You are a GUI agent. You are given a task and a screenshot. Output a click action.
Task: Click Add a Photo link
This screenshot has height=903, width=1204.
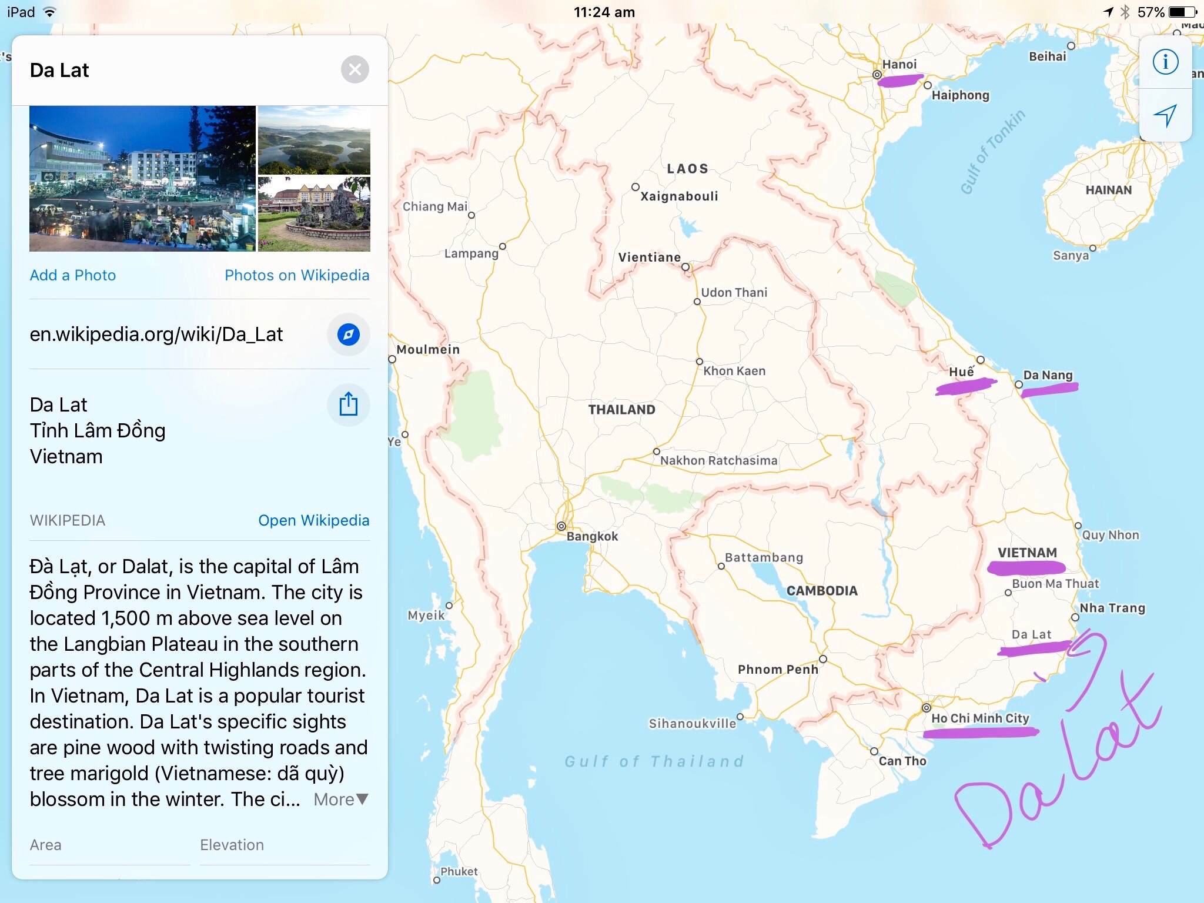tap(73, 275)
